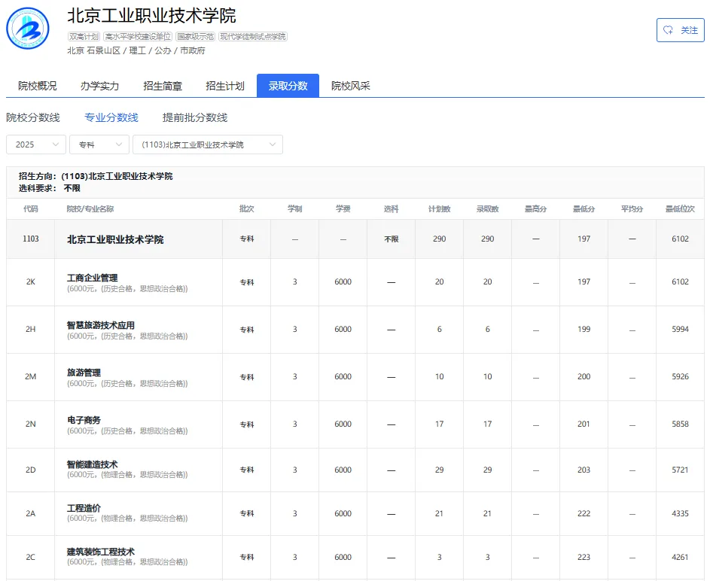
Task: Click code cell 2M
Action: (x=30, y=377)
